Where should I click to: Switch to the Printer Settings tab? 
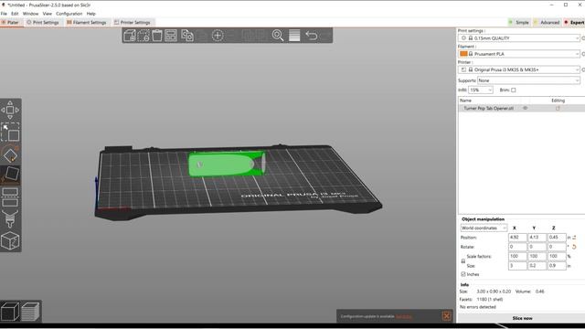coord(133,22)
